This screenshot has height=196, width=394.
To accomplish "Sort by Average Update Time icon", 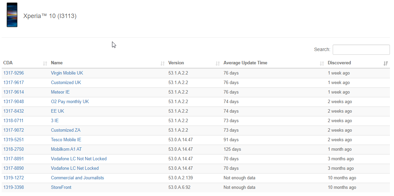I will pos(321,64).
